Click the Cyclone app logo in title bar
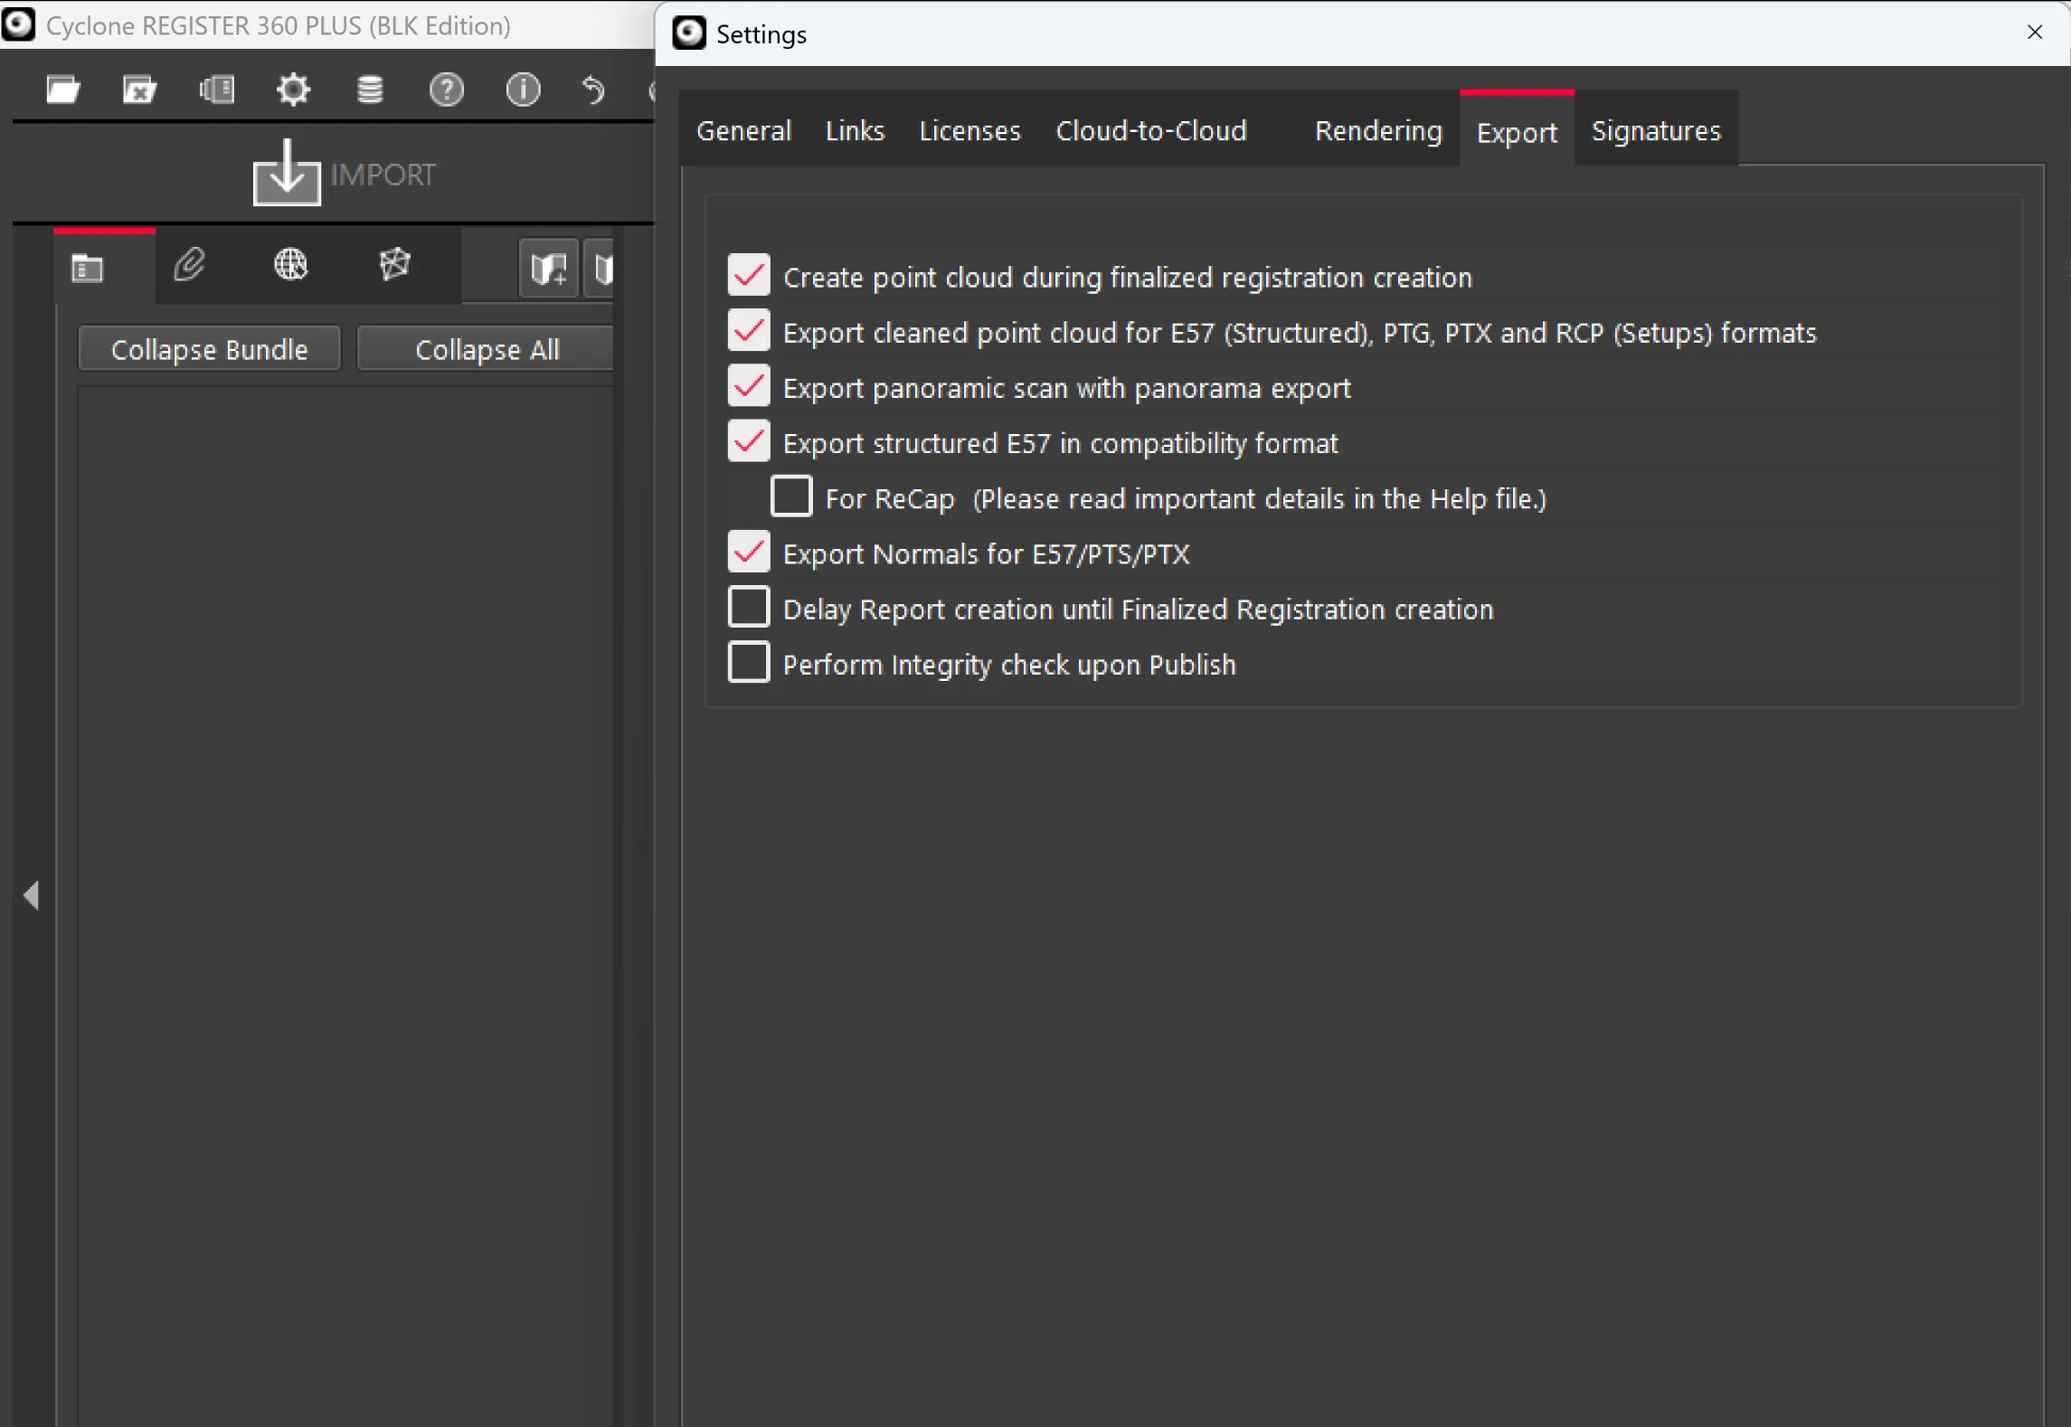The height and width of the screenshot is (1427, 2071). [18, 24]
